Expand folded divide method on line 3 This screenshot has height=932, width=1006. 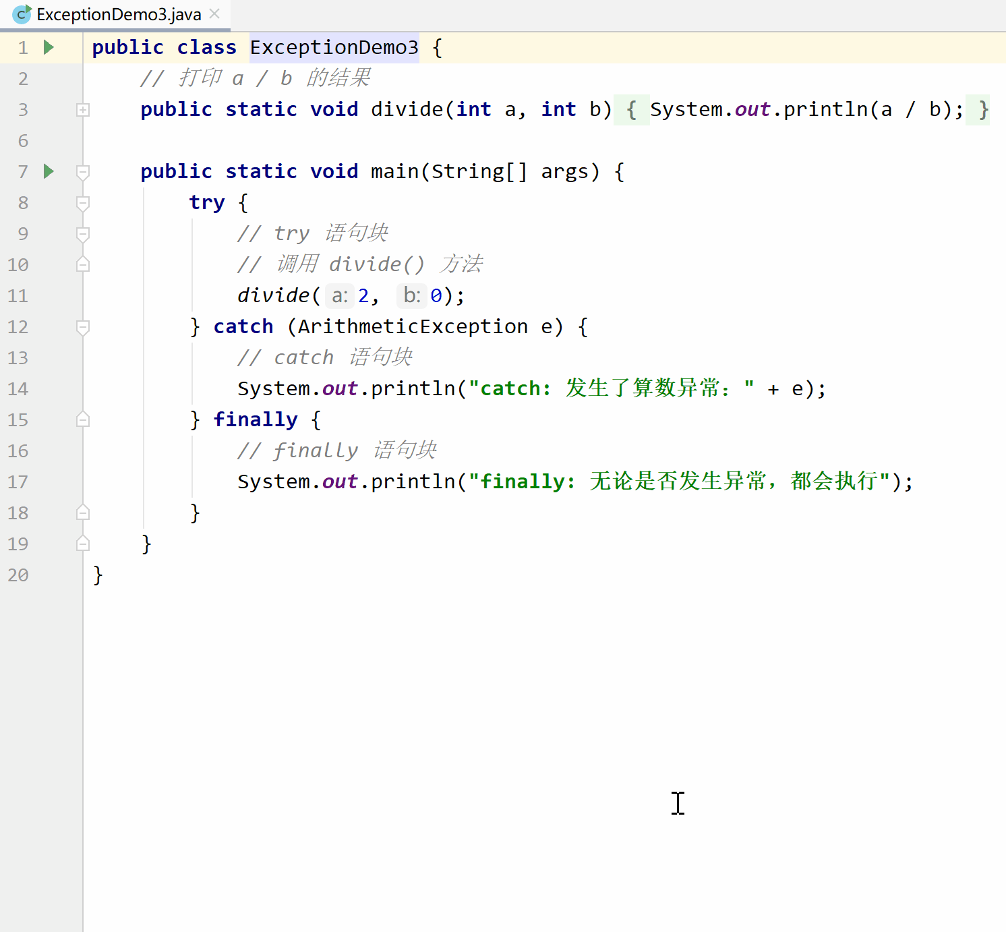pos(83,110)
